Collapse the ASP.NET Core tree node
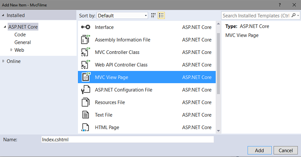 coord(5,27)
